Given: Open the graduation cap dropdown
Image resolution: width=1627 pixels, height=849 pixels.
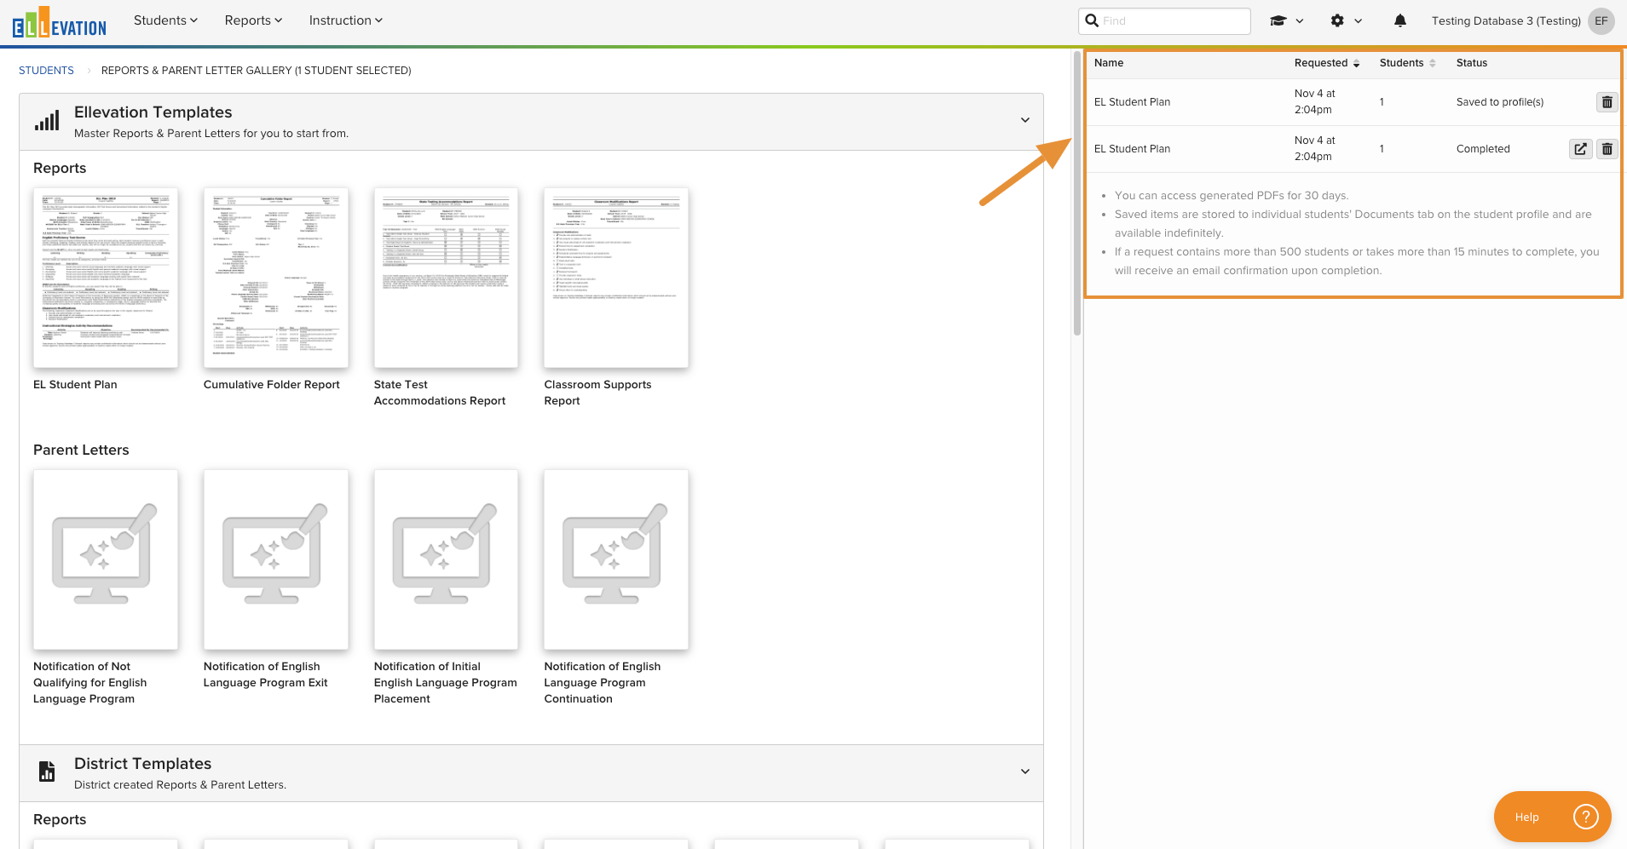Looking at the screenshot, I should tap(1286, 20).
